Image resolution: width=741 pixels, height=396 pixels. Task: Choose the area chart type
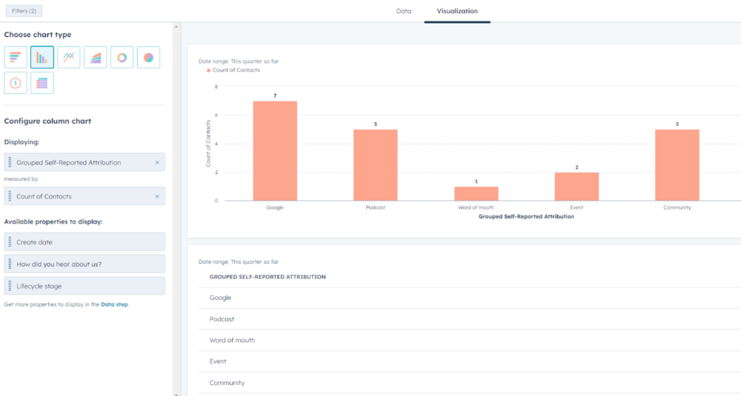click(96, 57)
